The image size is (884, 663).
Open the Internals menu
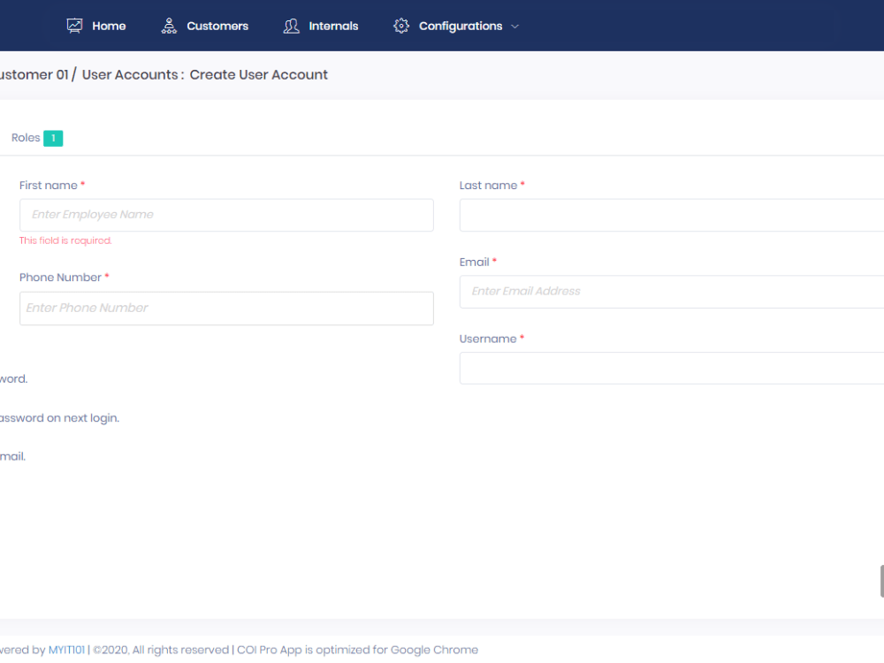click(x=332, y=26)
